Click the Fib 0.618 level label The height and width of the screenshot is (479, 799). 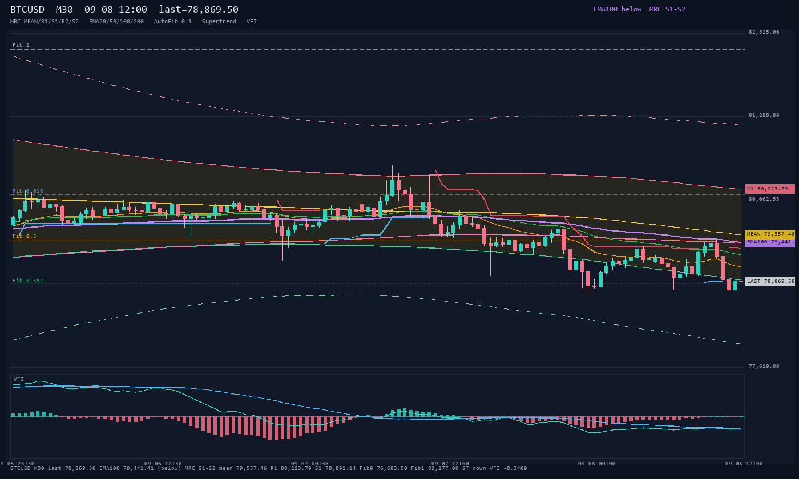click(28, 191)
